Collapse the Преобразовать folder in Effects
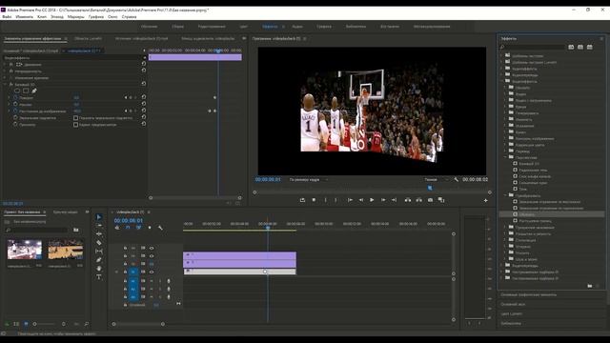The image size is (610, 343). point(505,195)
